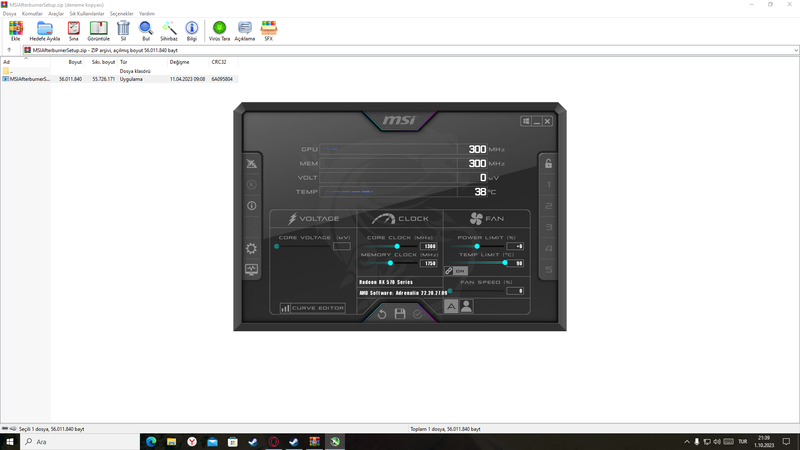Click the OC Scanner icon
The image size is (800, 450).
pyautogui.click(x=251, y=163)
